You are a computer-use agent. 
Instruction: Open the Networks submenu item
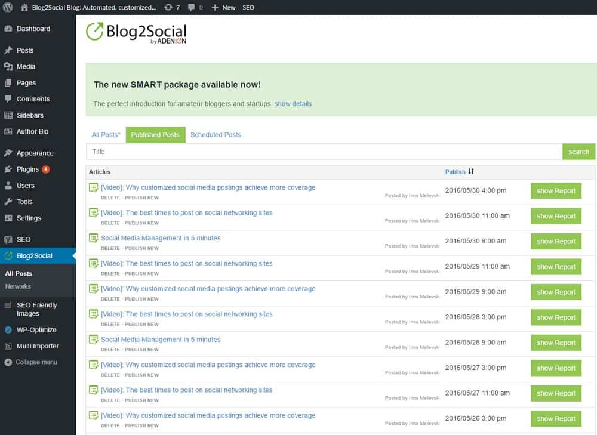tap(19, 286)
